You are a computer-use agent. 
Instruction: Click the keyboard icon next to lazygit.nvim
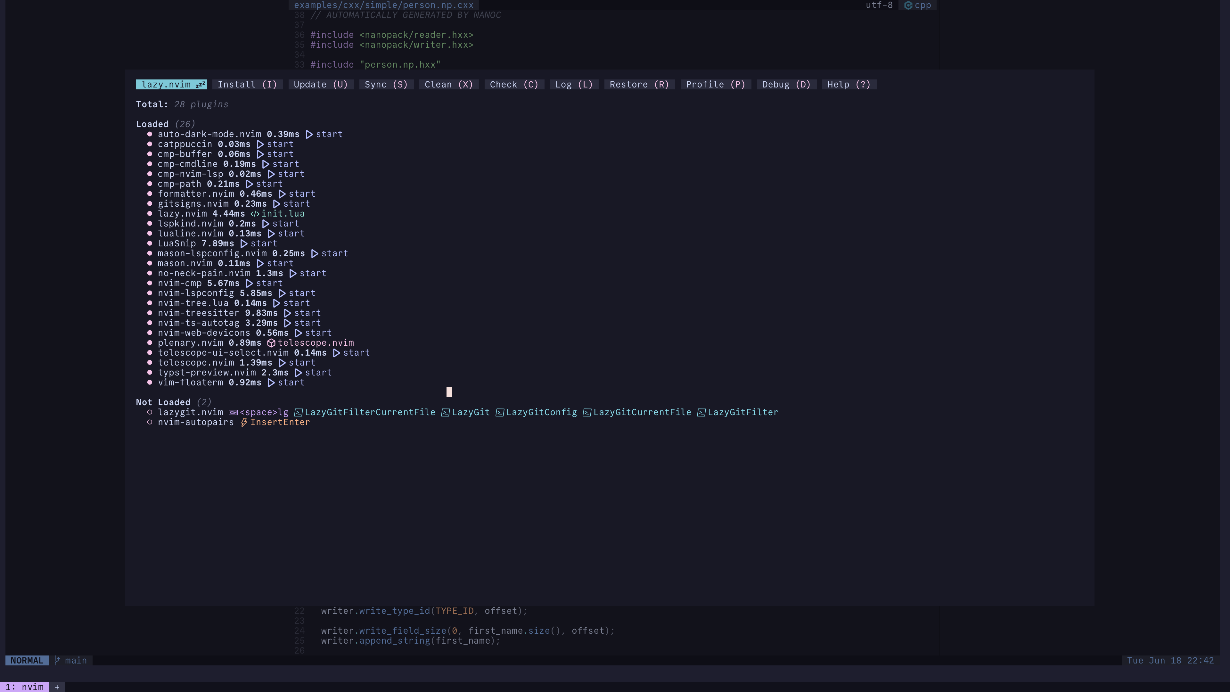click(x=233, y=413)
